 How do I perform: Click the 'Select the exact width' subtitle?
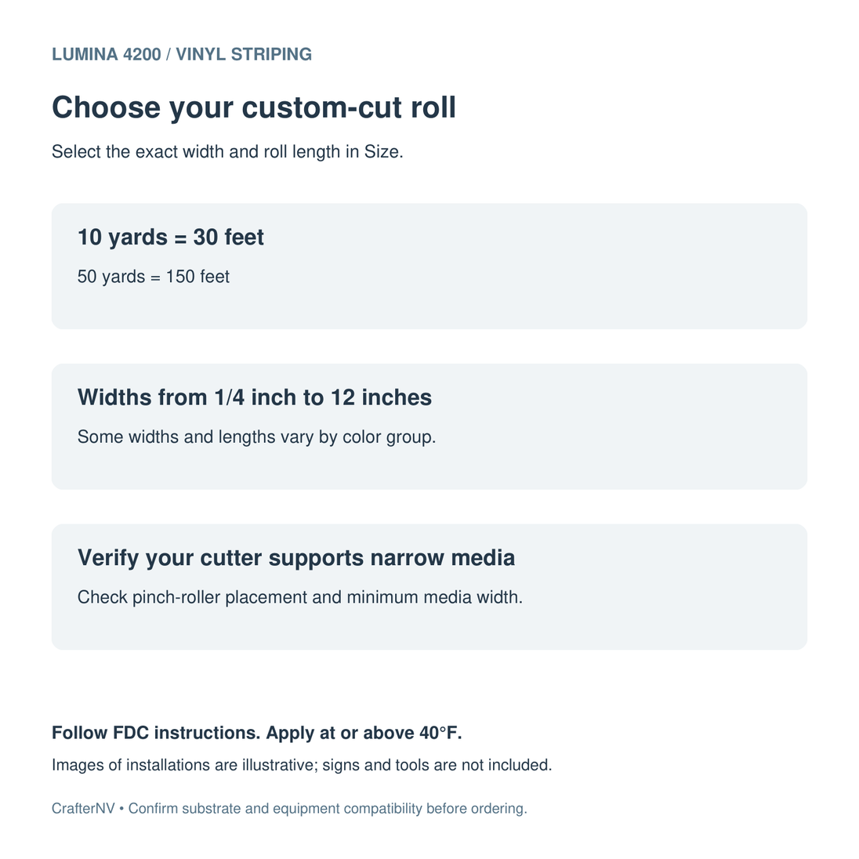pos(227,151)
